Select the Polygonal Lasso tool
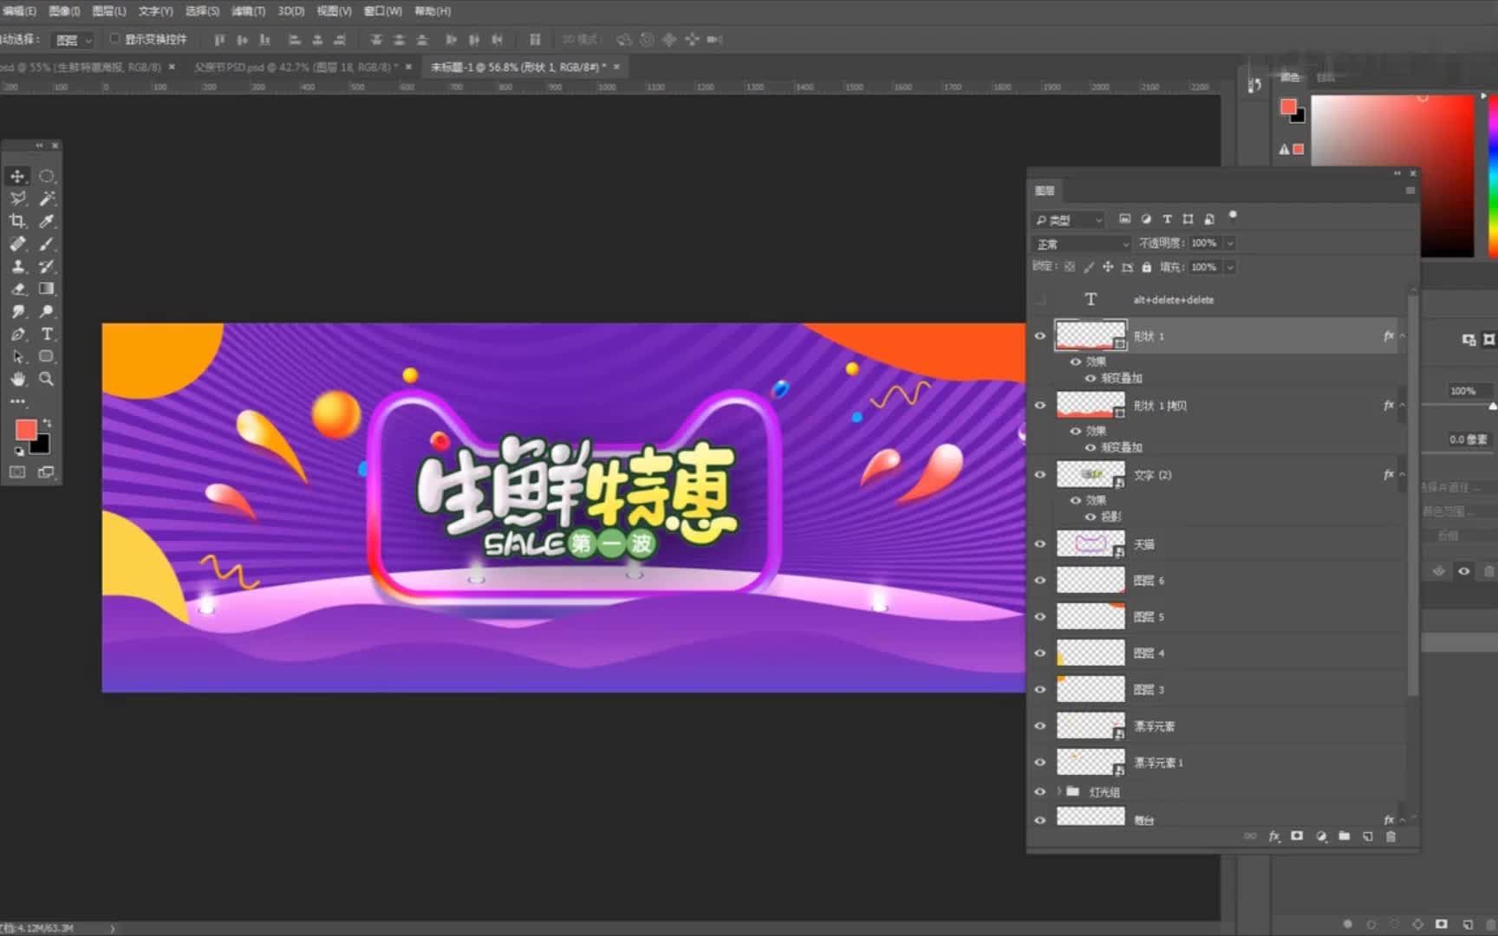Viewport: 1498px width, 936px height. [17, 198]
